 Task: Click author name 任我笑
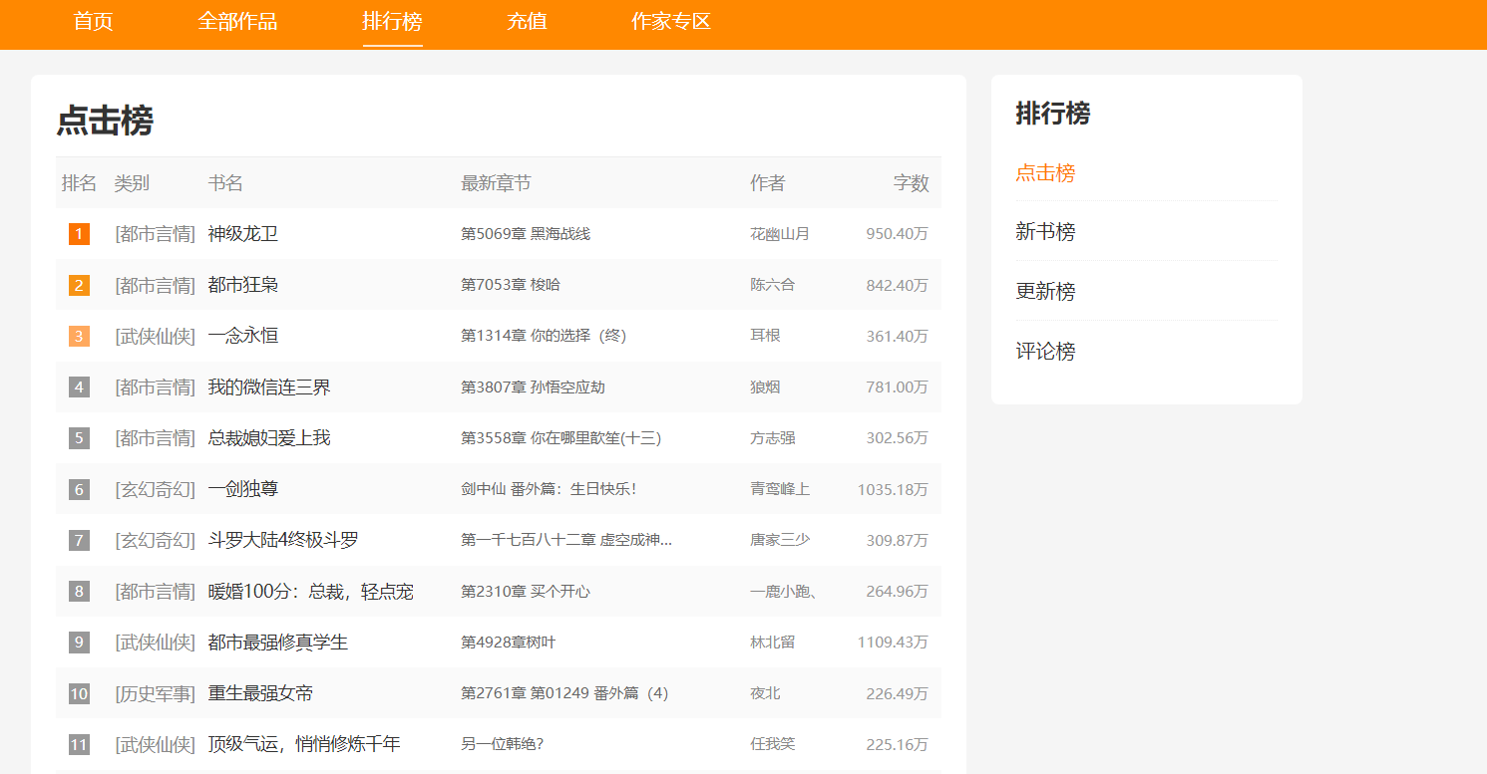773,744
